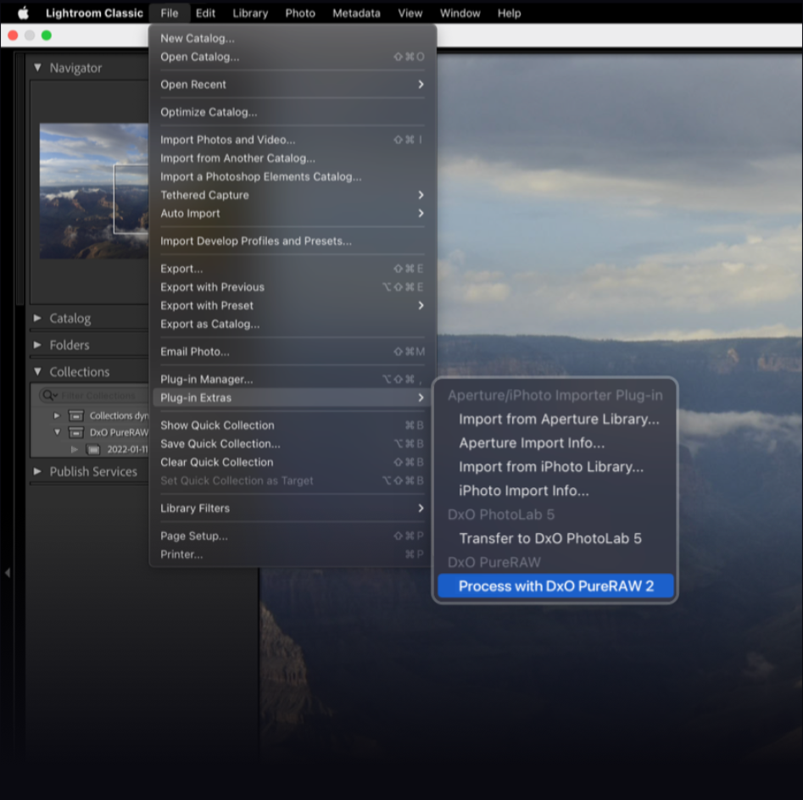Collapse the Collections panel
This screenshot has height=800, width=803.
click(x=37, y=371)
